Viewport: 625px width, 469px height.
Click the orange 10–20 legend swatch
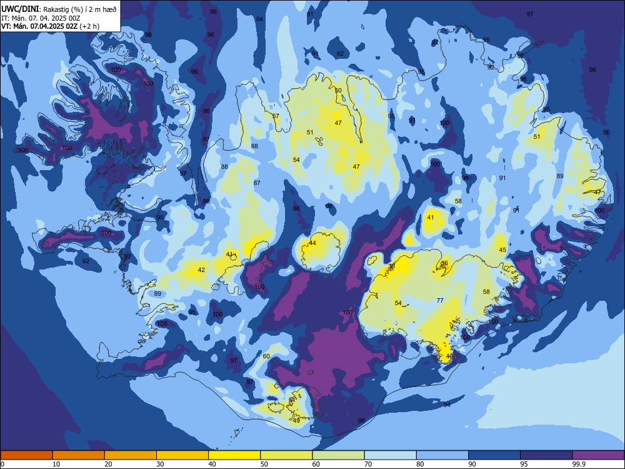[x=79, y=455]
